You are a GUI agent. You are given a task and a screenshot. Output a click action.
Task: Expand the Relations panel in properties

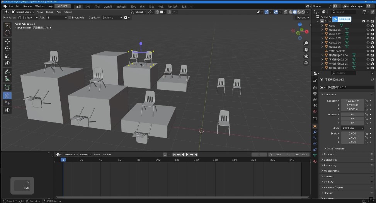click(328, 154)
